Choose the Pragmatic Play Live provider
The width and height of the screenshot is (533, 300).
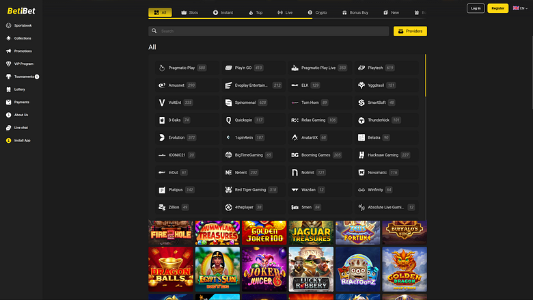(x=320, y=68)
